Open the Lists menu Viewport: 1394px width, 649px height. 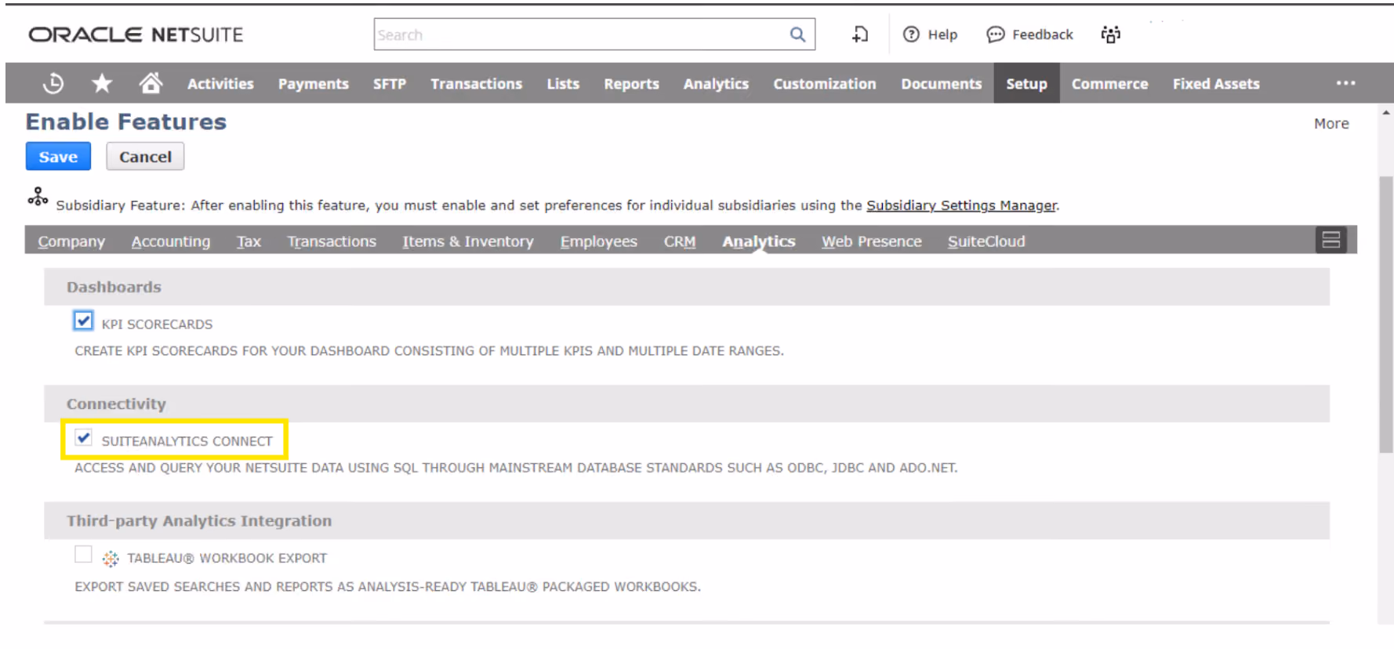tap(563, 83)
